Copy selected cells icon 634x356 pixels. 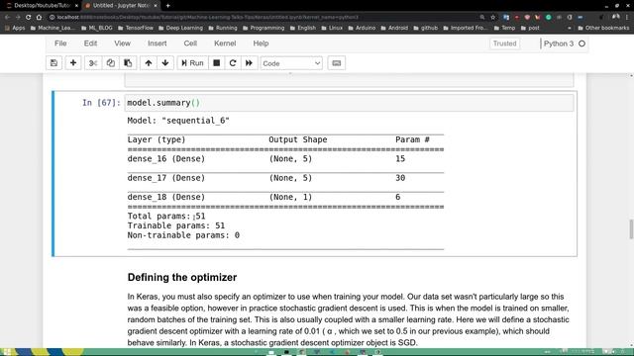click(110, 63)
